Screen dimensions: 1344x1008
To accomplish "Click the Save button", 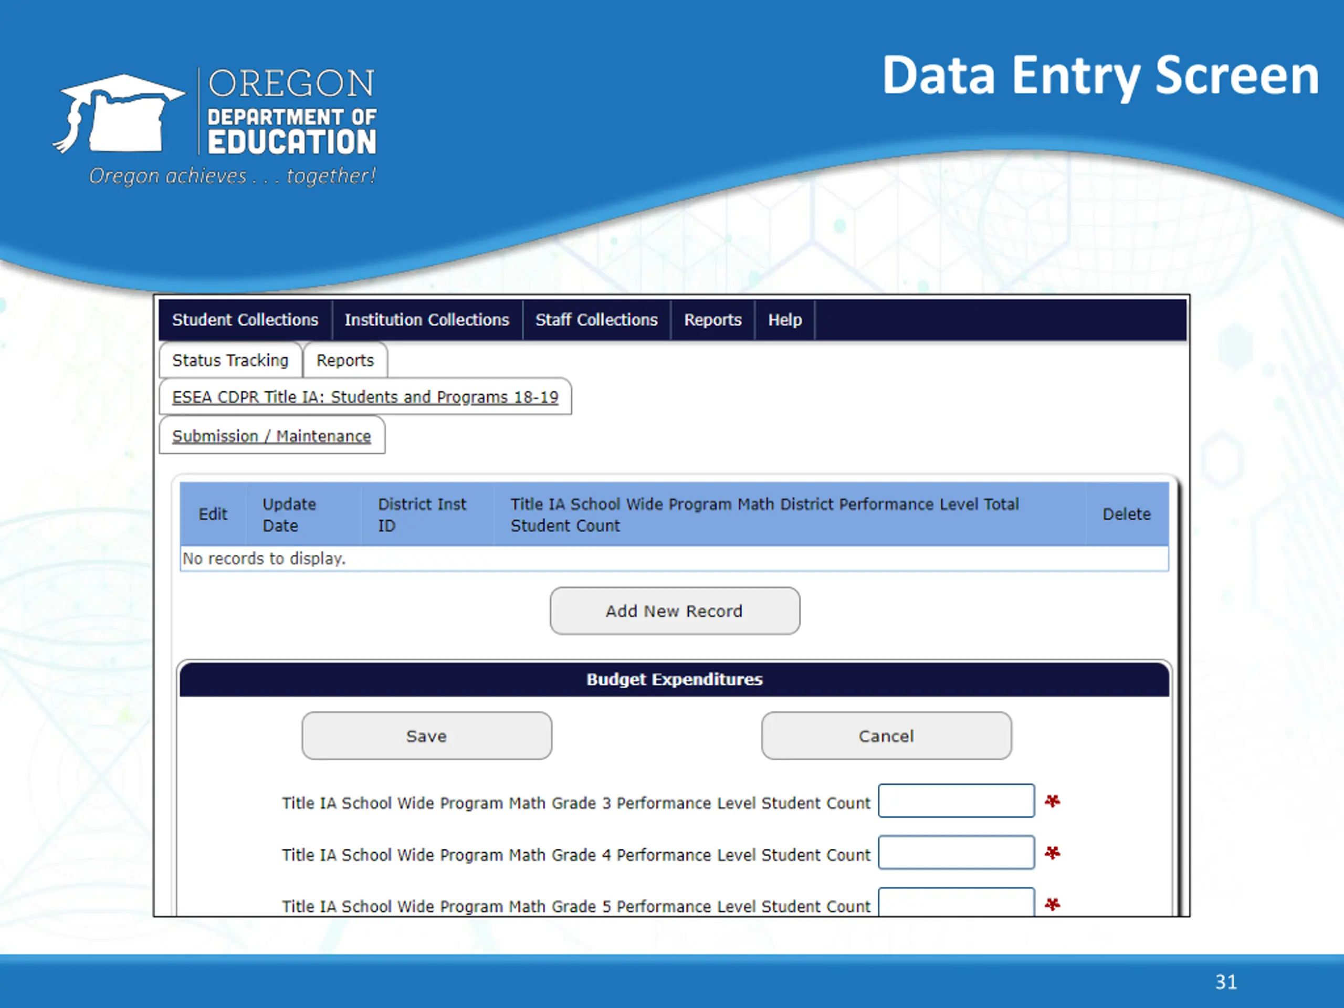I will [x=426, y=736].
